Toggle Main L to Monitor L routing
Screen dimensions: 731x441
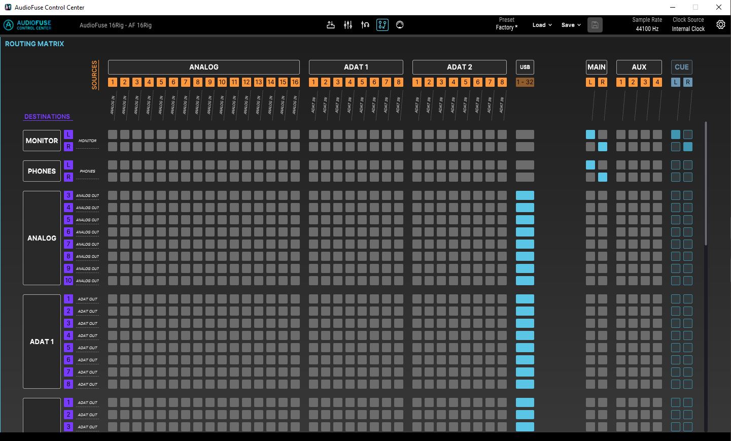[590, 134]
